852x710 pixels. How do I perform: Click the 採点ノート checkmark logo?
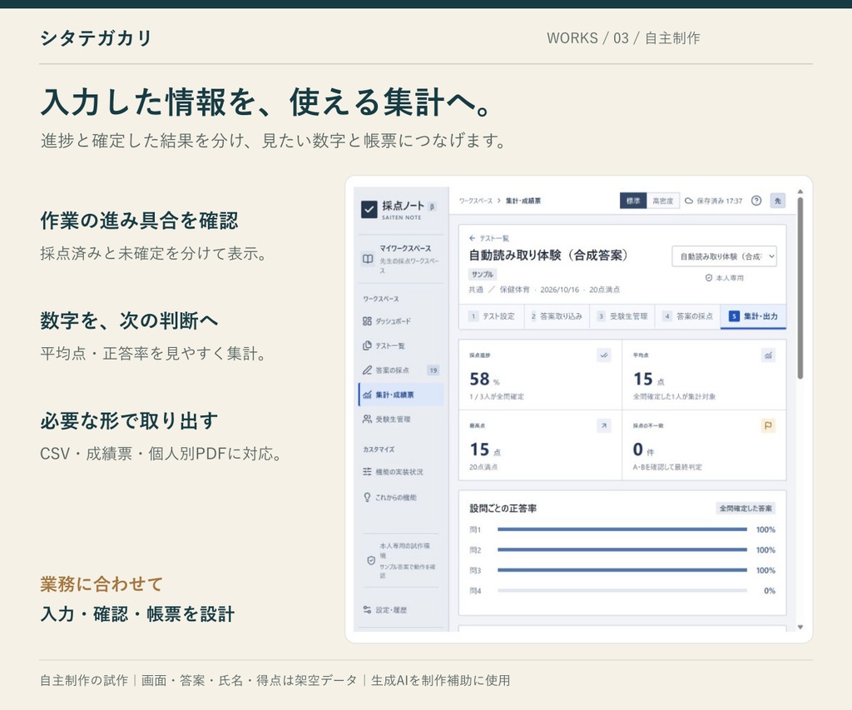click(369, 209)
